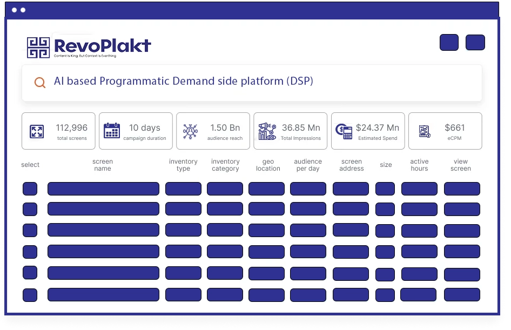Click the campaign duration calendar icon

[x=112, y=131]
